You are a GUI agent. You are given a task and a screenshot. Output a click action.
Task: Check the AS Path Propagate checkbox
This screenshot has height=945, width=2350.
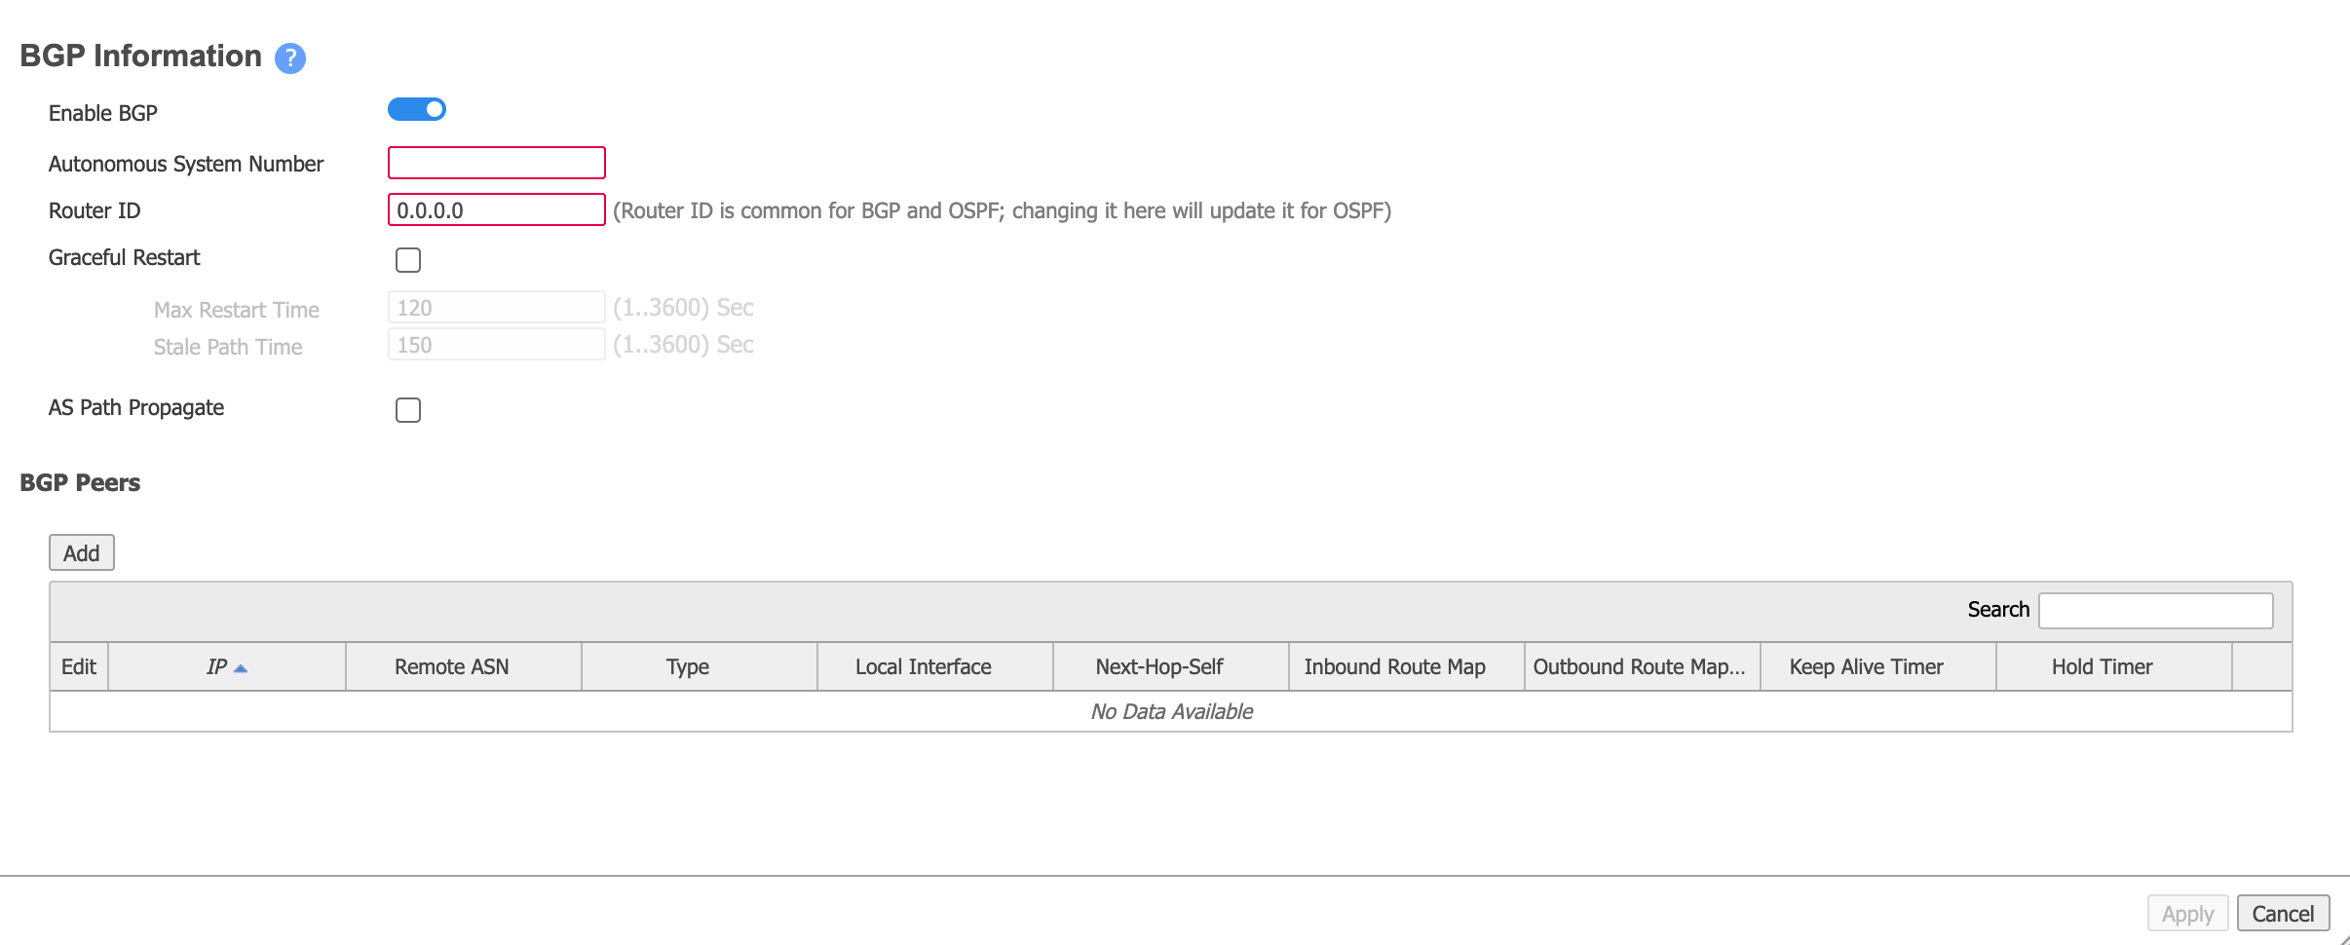(407, 409)
